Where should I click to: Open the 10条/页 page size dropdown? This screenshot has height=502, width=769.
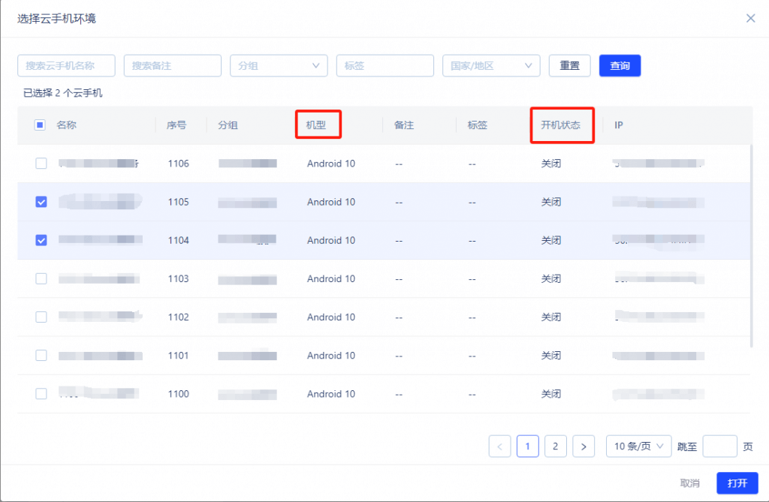(638, 446)
